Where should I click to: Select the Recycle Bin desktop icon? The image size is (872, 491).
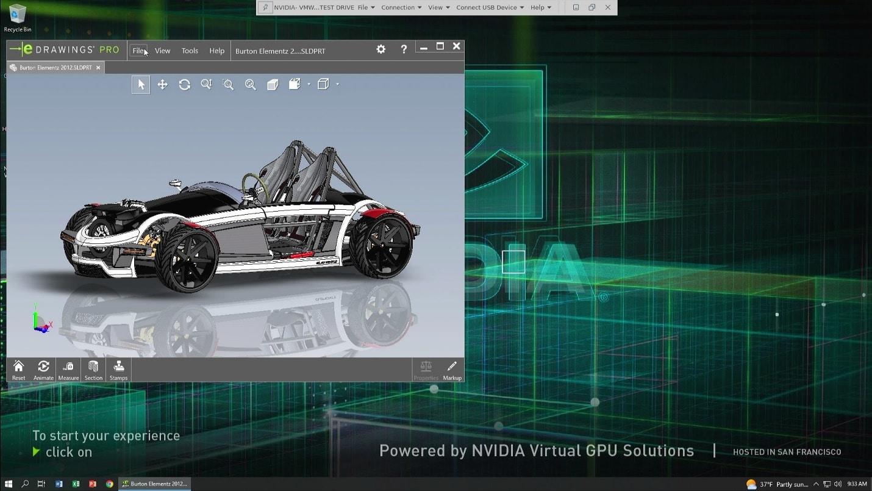[18, 18]
